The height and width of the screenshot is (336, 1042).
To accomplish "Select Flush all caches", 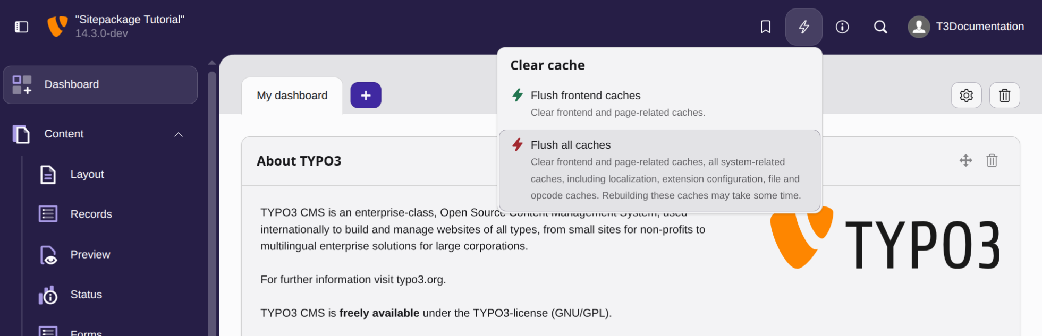I will (x=659, y=170).
